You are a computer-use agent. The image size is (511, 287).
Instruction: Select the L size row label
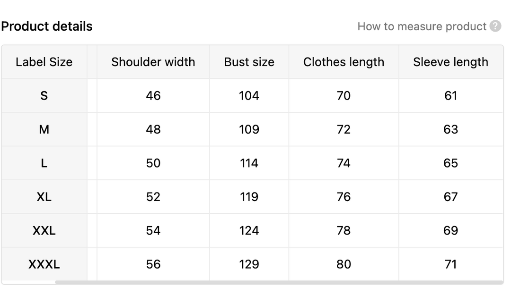44,163
